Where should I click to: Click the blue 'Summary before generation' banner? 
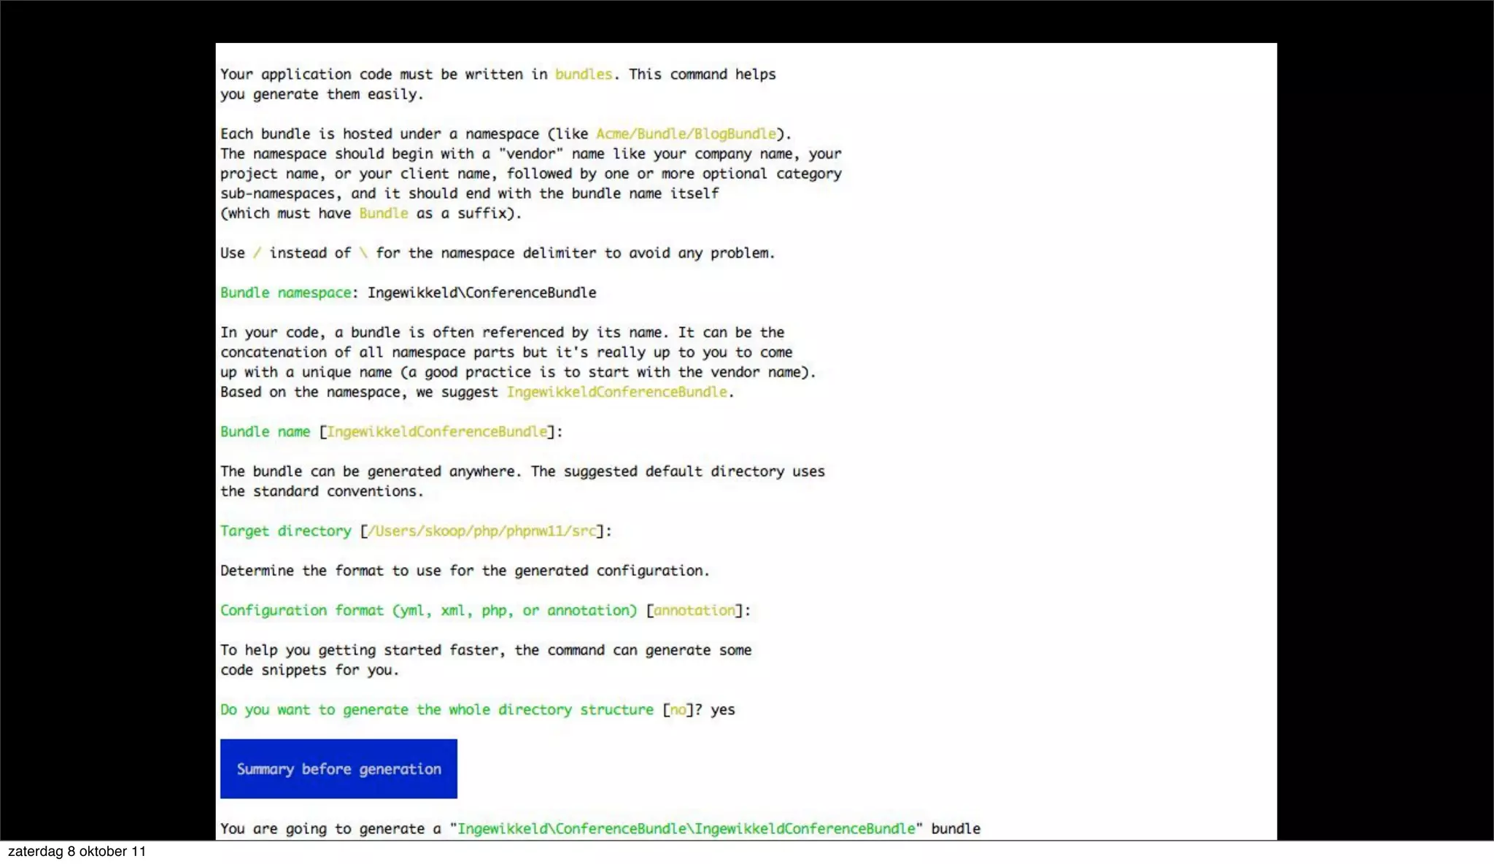tap(338, 769)
